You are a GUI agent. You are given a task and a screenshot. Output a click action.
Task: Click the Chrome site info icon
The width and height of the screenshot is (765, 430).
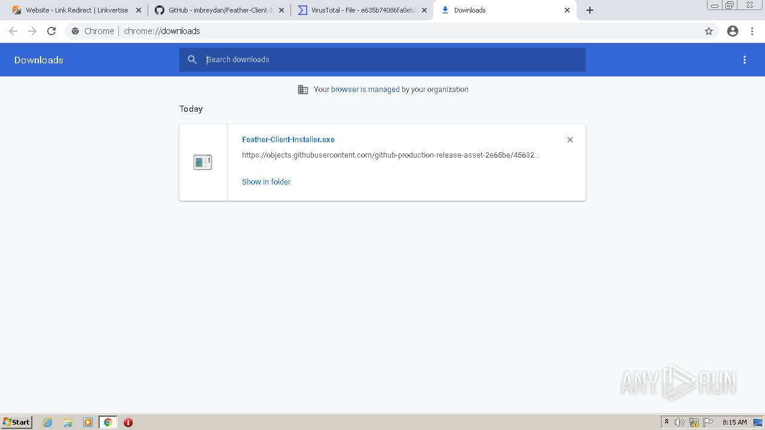coord(75,31)
